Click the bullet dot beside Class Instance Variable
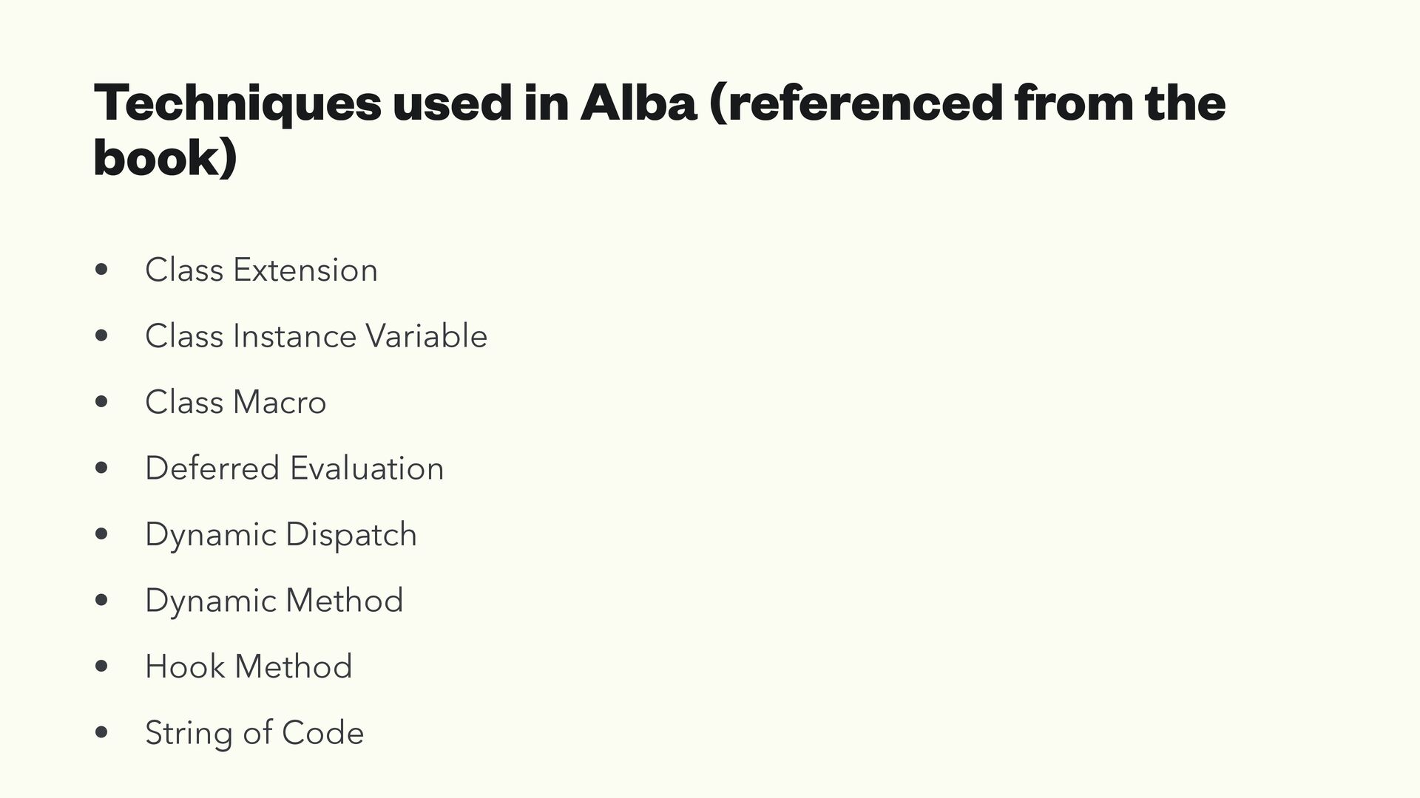This screenshot has height=798, width=1420. (x=102, y=337)
